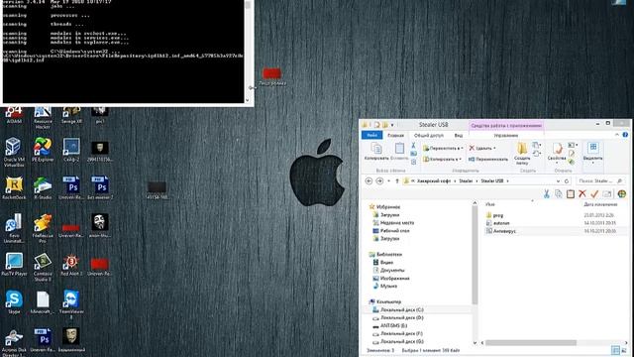Image resolution: width=634 pixels, height=357 pixels.
Task: Switch to the Главная ribbon tab
Action: tap(395, 136)
